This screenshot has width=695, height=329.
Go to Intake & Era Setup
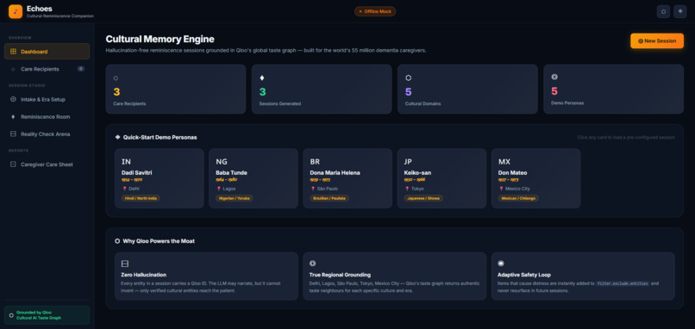pyautogui.click(x=47, y=99)
